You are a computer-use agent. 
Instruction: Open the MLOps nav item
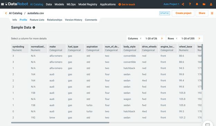[x=71, y=4]
